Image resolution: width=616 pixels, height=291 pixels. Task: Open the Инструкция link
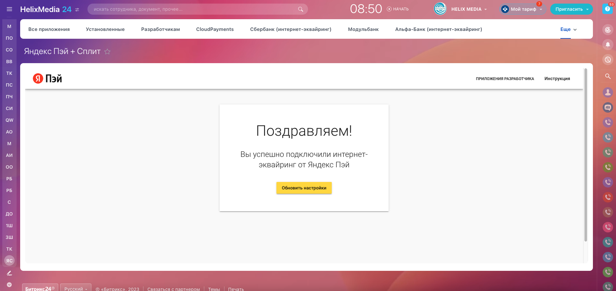coord(557,79)
